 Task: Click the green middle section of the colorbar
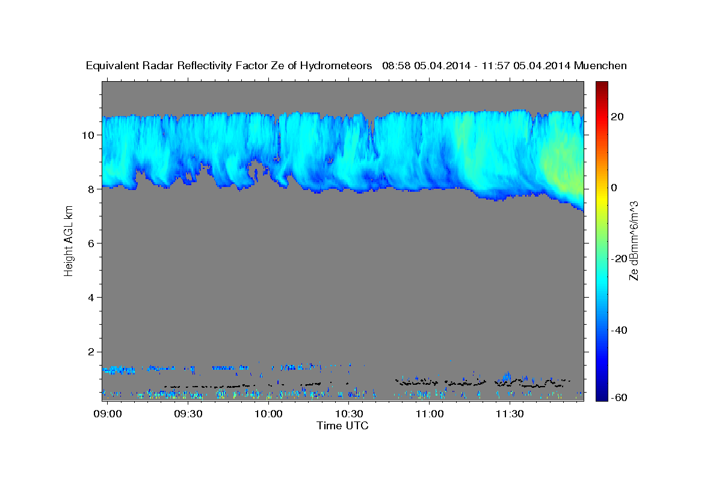pyautogui.click(x=602, y=240)
